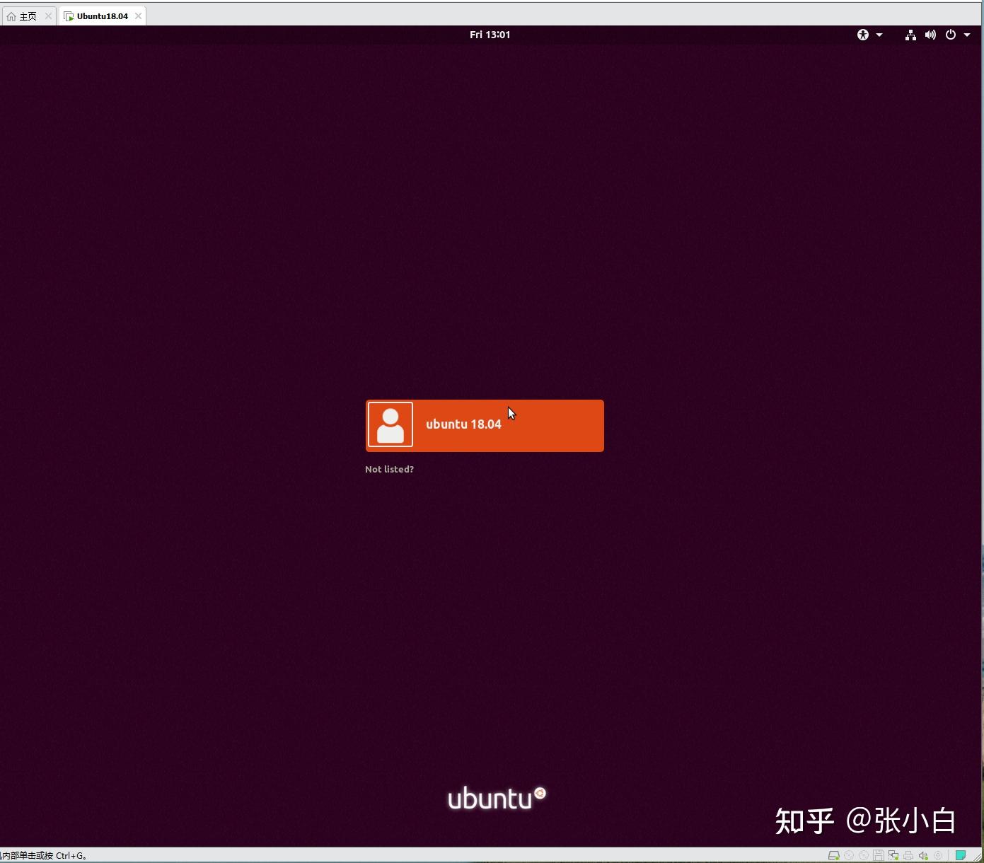Open the Fri 13:01 clock
The height and width of the screenshot is (863, 984).
click(490, 35)
